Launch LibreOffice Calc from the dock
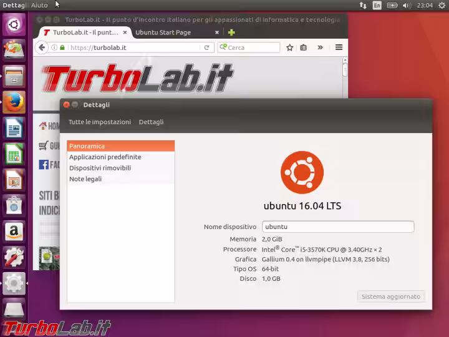Image resolution: width=449 pixels, height=337 pixels. (x=14, y=154)
